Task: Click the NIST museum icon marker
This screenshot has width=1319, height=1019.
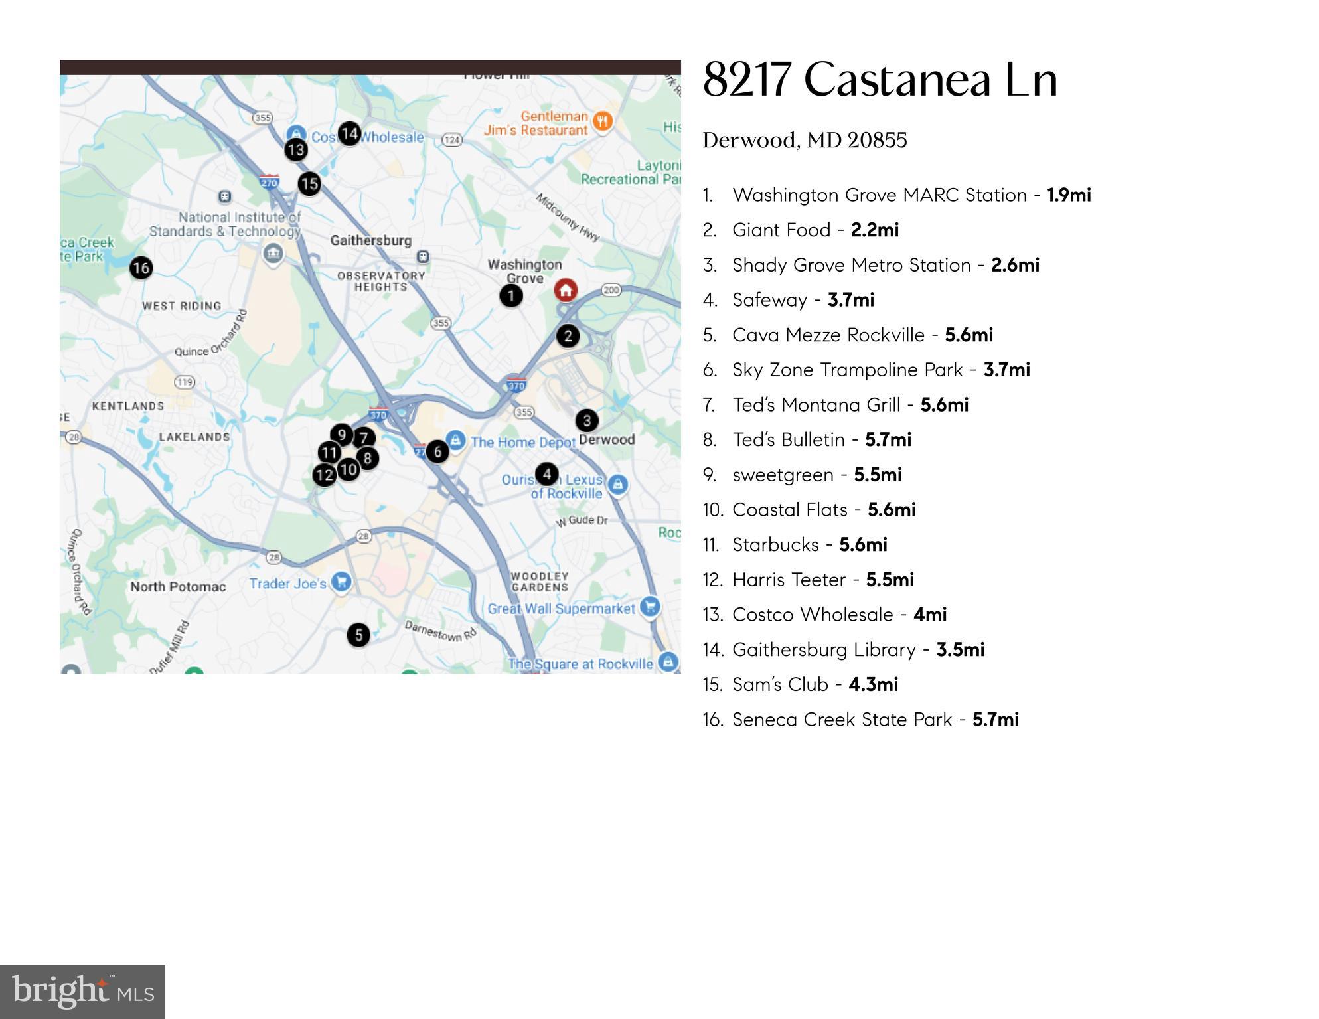Action: (273, 253)
